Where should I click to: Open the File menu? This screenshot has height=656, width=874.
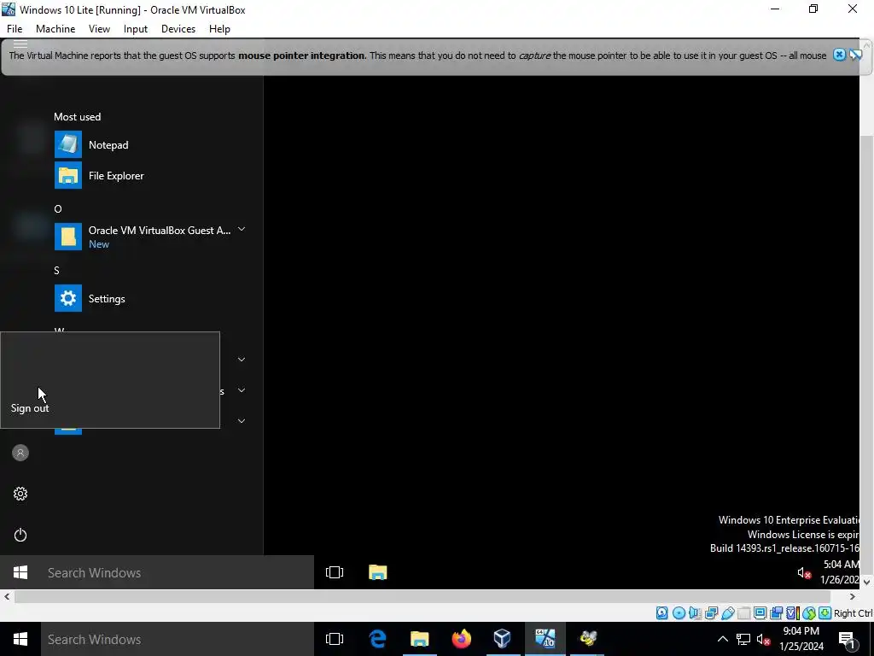[15, 29]
